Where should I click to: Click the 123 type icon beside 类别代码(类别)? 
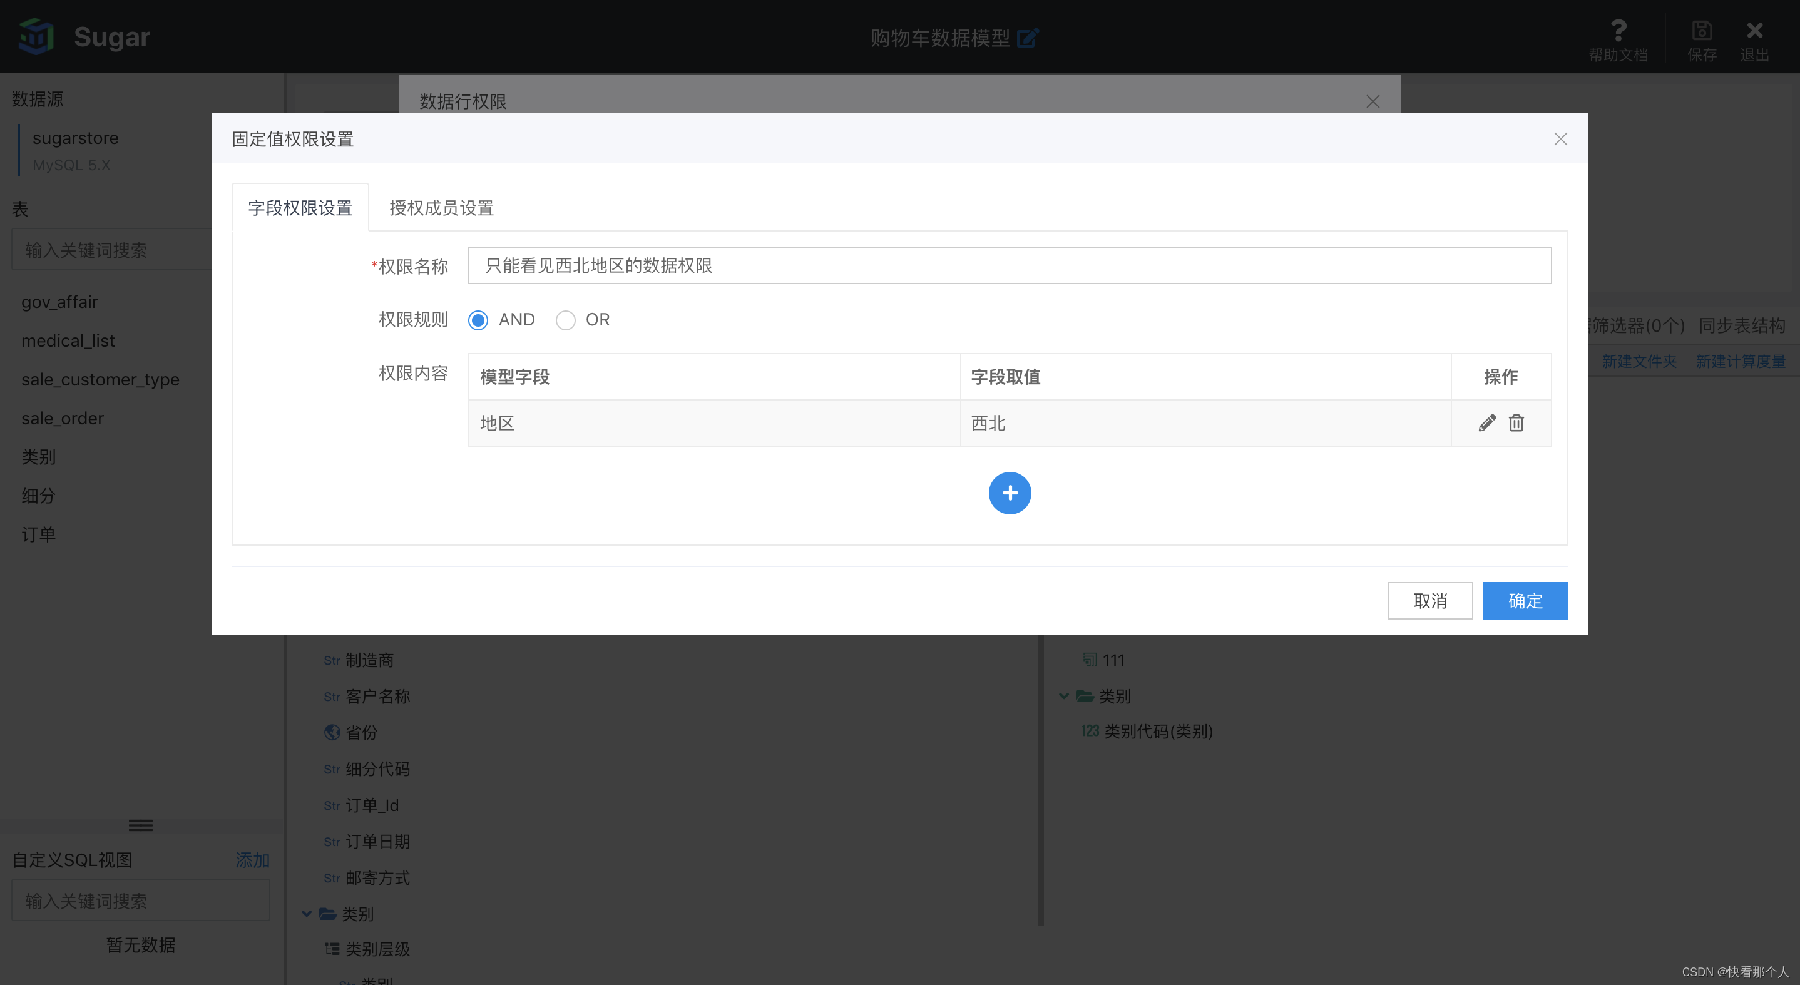pos(1090,731)
